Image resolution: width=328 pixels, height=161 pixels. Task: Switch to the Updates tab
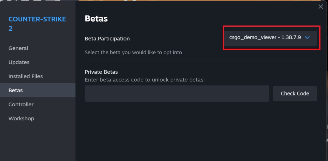19,62
